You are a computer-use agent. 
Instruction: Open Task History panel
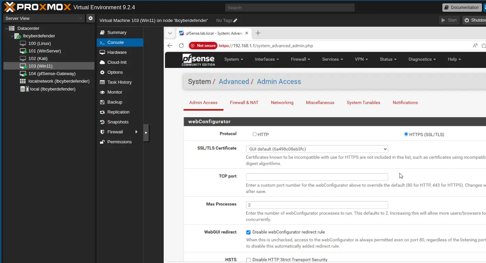pos(119,82)
